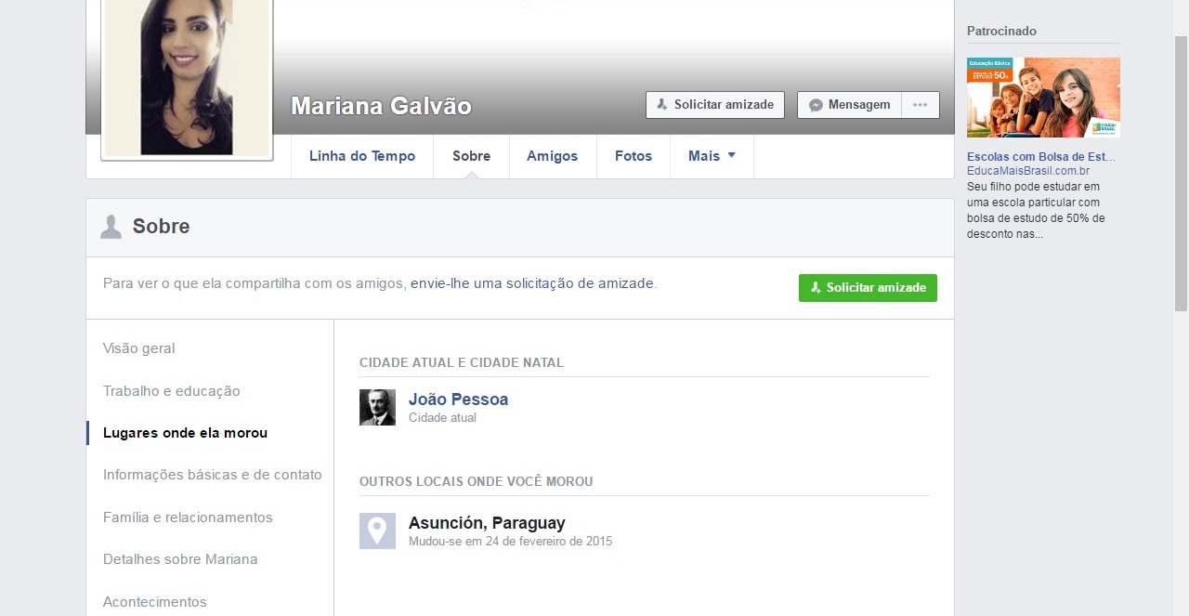Click the Asunción map pin icon

377,531
